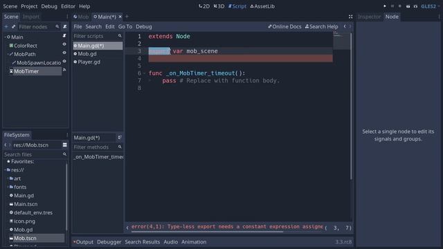Image resolution: width=443 pixels, height=249 pixels.
Task: Expand the art folder
Action: point(8,178)
